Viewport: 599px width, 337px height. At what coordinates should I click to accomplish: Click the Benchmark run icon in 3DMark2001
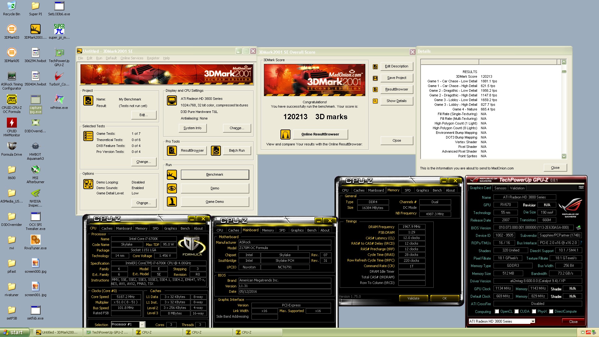[x=172, y=175]
